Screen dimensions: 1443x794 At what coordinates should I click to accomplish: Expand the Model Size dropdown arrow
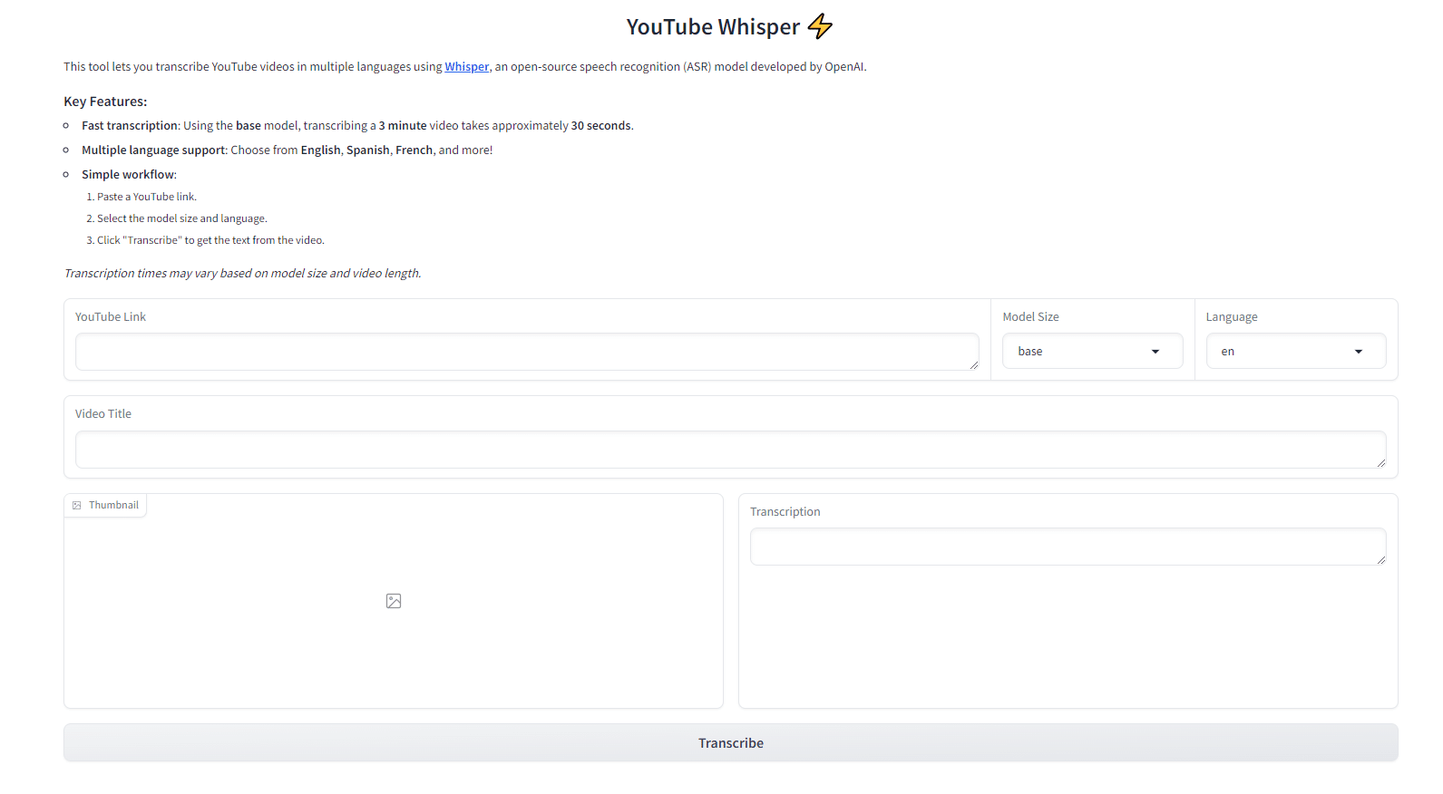1155,352
